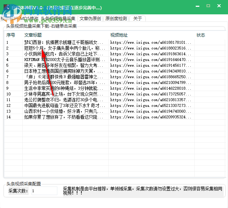The height and width of the screenshot is (208, 228).
Task: Click the 文章标题 column header
Action: [33, 35]
